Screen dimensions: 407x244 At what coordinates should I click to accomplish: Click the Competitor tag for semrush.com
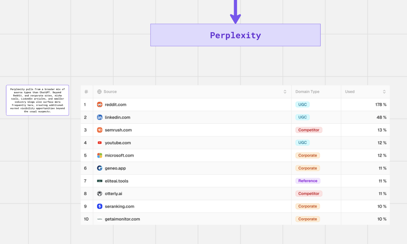309,130
